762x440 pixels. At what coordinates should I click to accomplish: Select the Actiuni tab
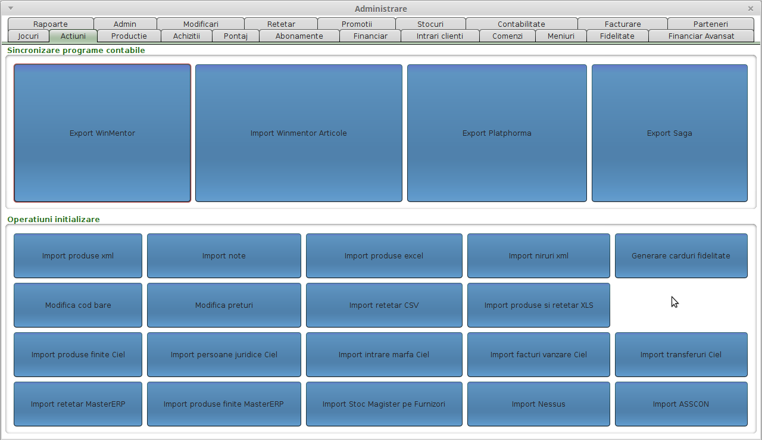(x=73, y=36)
